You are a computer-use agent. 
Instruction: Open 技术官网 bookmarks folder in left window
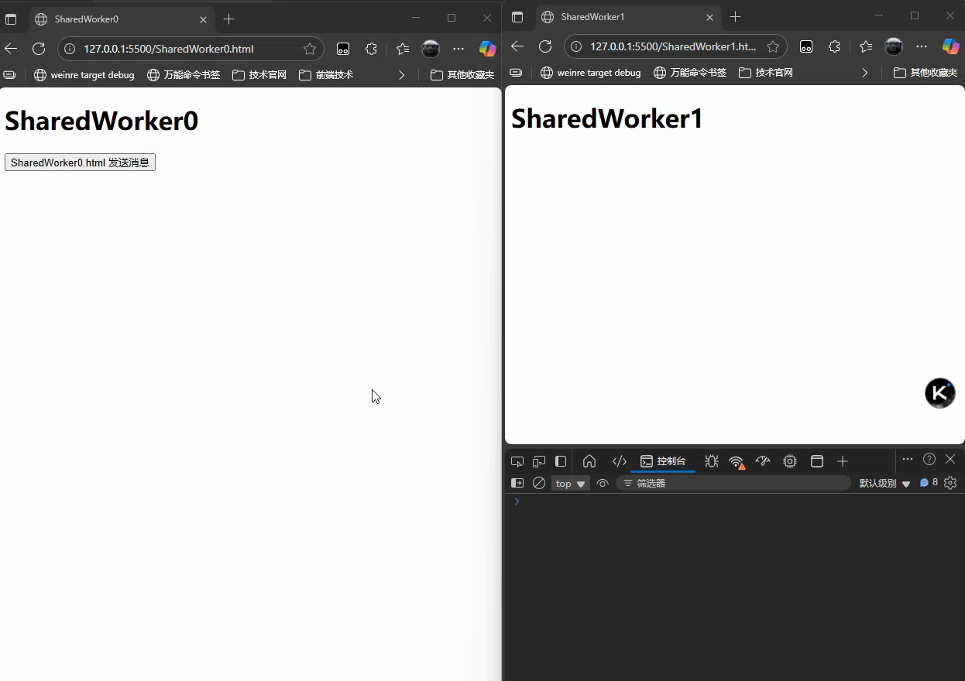pos(259,75)
